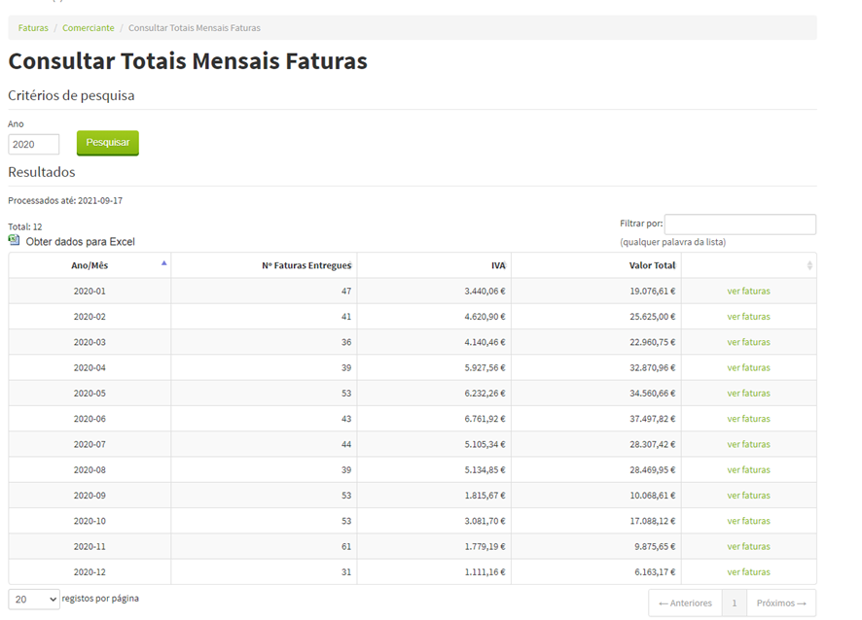Open Faturas breadcrumb link
The width and height of the screenshot is (862, 620).
coord(33,28)
